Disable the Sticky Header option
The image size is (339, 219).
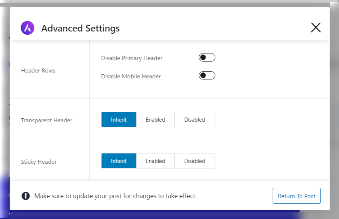coord(194,161)
